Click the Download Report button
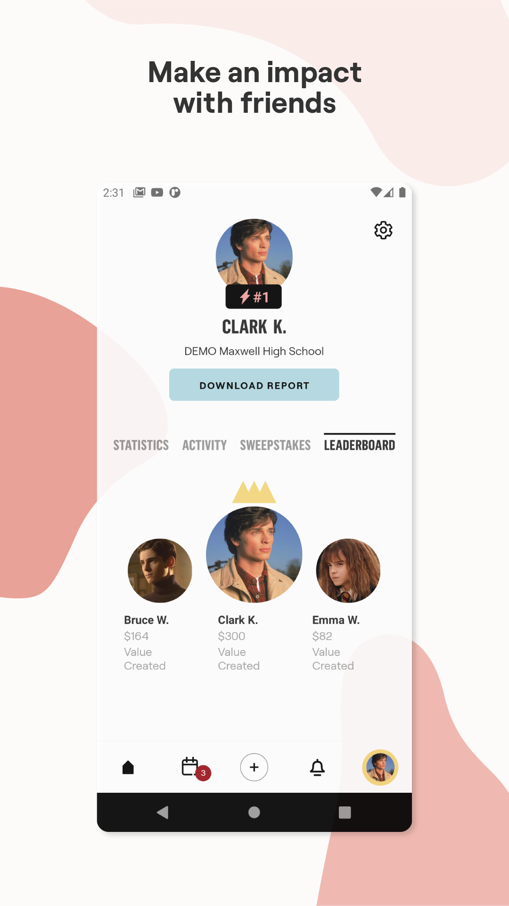This screenshot has height=906, width=509. tap(254, 385)
